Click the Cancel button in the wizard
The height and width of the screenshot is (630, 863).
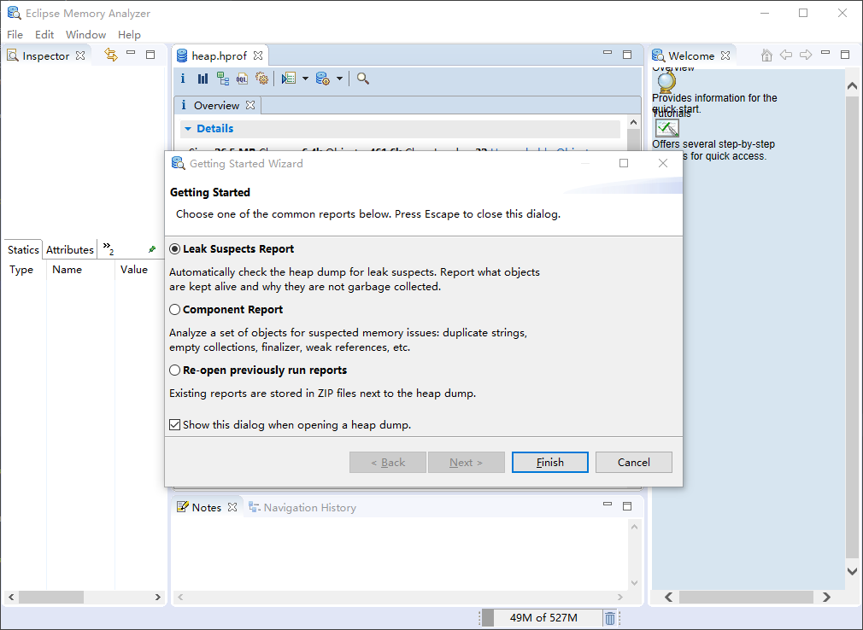[633, 463]
